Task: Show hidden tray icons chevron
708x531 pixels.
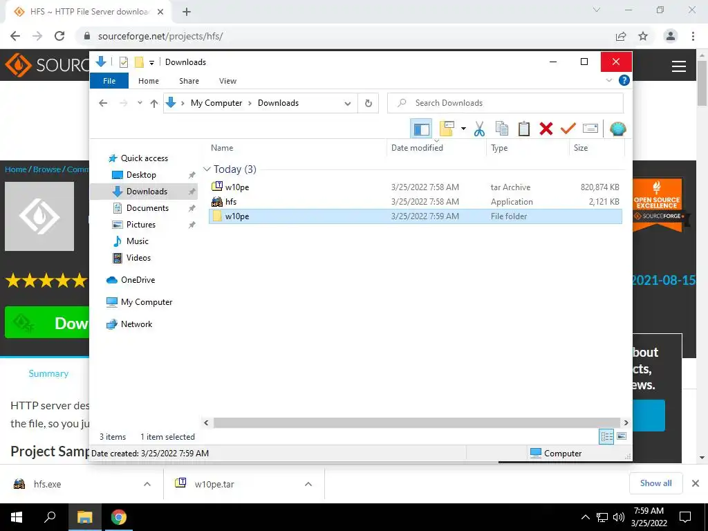Action: [585, 517]
